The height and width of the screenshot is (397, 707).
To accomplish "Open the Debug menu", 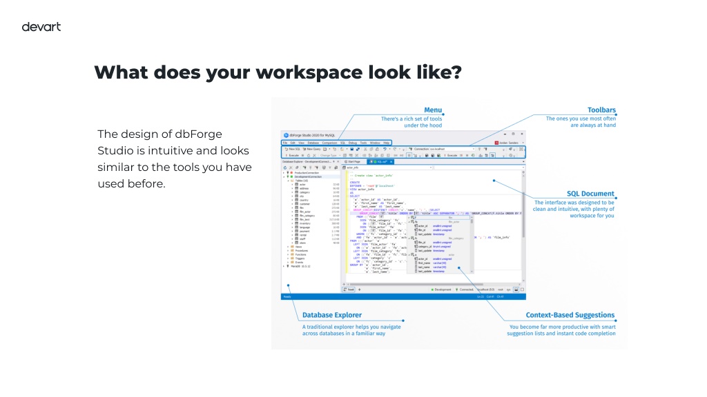I will click(353, 143).
